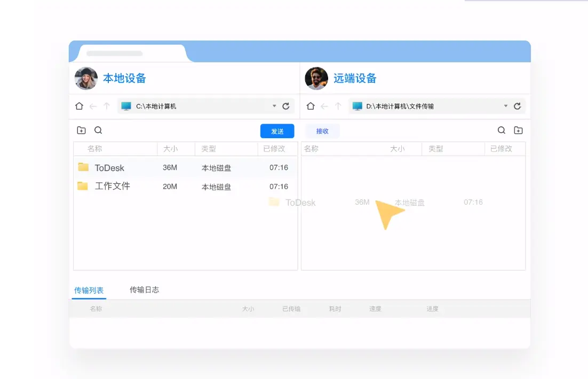Image resolution: width=588 pixels, height=379 pixels.
Task: Sort remote files by 大小 column
Action: tap(398, 149)
